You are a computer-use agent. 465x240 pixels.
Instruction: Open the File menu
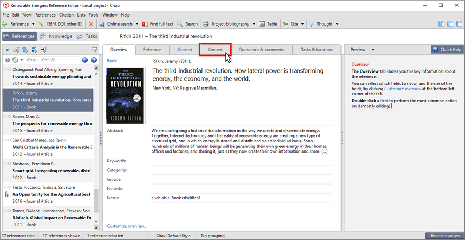tap(6, 15)
